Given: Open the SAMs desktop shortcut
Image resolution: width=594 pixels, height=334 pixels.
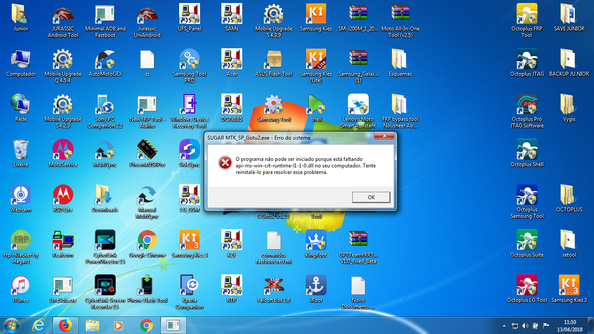Looking at the screenshot, I should pos(232,18).
